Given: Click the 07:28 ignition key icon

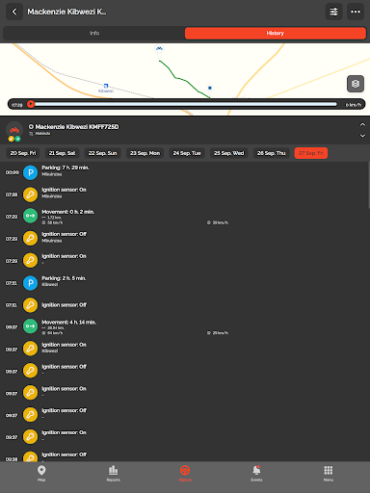Looking at the screenshot, I should click(x=30, y=195).
